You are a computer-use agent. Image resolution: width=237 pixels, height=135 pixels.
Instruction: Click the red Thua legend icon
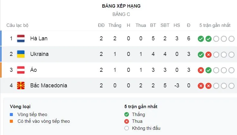[x=127, y=121]
